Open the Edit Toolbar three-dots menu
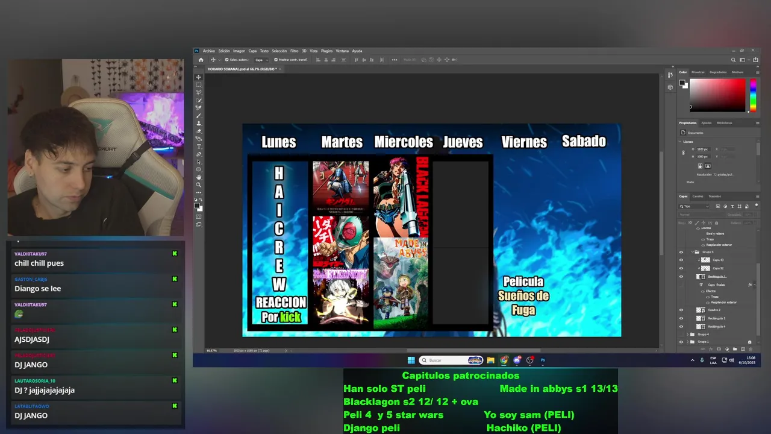Viewport: 771px width, 434px height. (x=199, y=192)
